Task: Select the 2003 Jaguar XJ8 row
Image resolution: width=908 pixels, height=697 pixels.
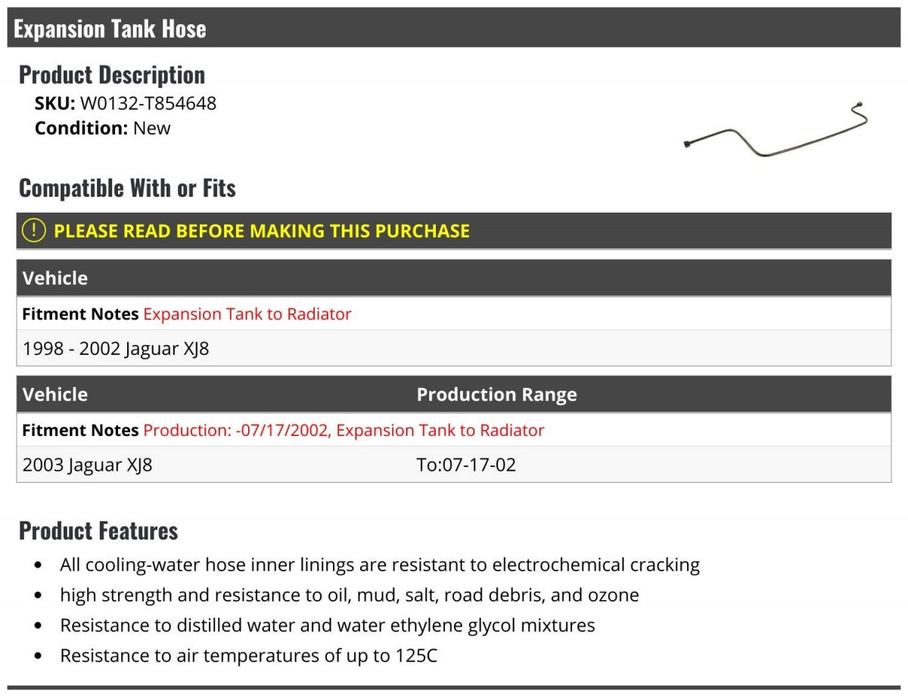Action: [x=454, y=464]
